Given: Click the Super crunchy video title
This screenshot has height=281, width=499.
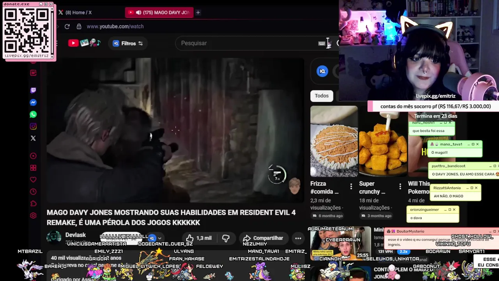Looking at the screenshot, I should pyautogui.click(x=372, y=187).
